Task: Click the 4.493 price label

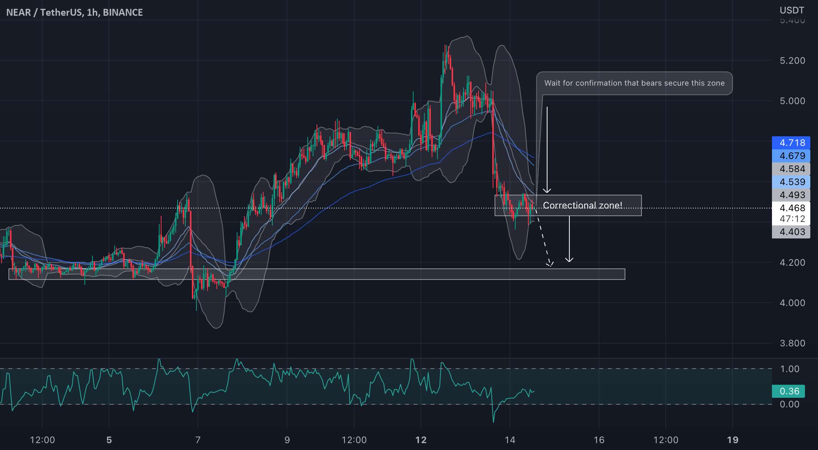Action: (x=791, y=195)
